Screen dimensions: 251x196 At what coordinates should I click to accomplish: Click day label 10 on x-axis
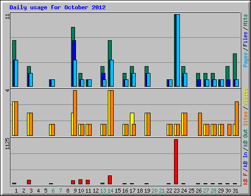coord(81,191)
